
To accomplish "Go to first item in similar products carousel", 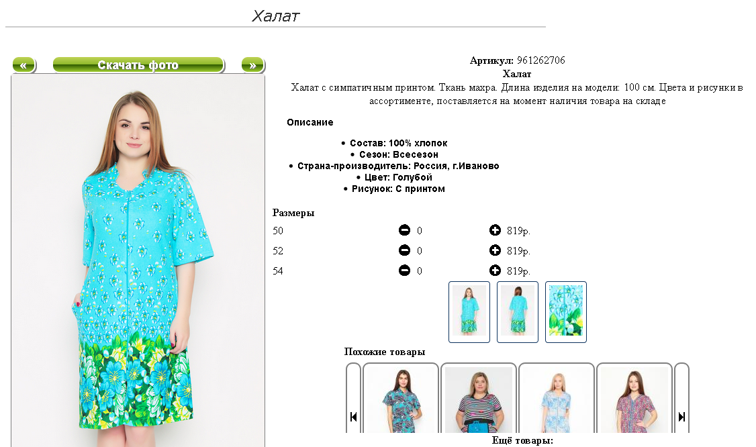I will click(353, 417).
